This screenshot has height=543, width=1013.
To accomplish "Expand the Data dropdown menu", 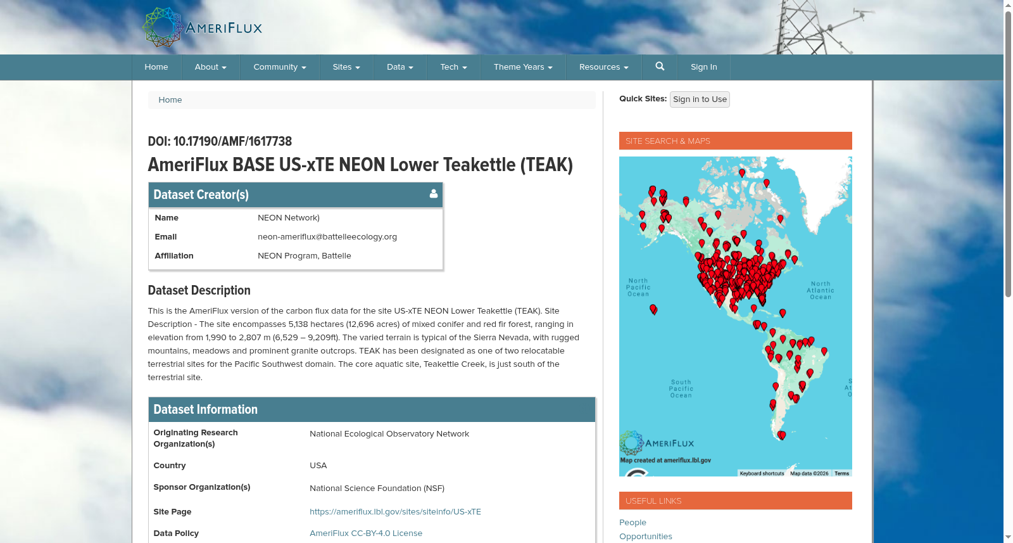I will pos(400,67).
